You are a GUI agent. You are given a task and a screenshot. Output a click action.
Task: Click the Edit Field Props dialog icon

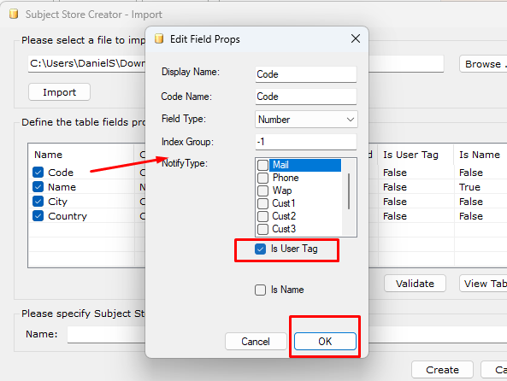click(x=159, y=38)
